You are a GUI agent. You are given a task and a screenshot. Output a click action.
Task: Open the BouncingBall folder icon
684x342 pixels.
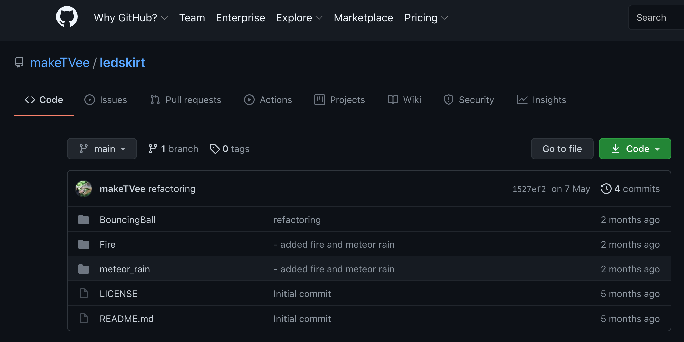point(84,220)
